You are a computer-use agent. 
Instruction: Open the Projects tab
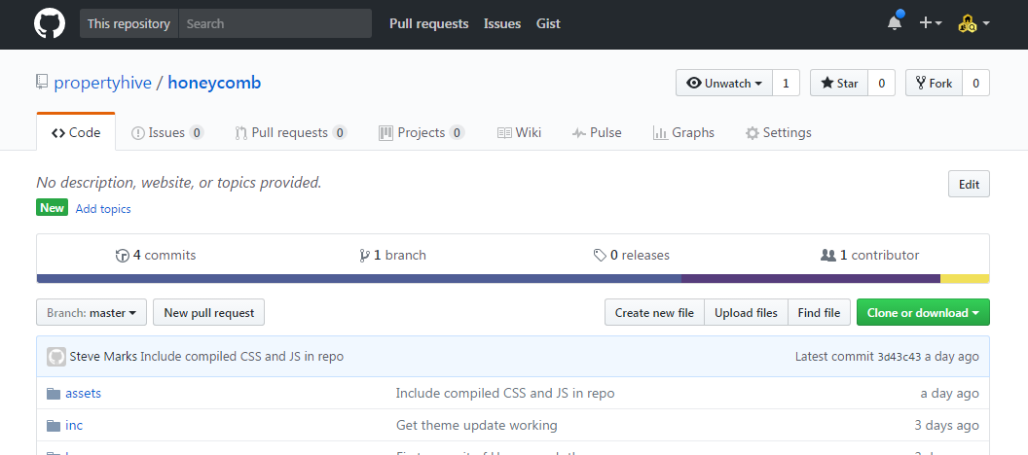422,133
